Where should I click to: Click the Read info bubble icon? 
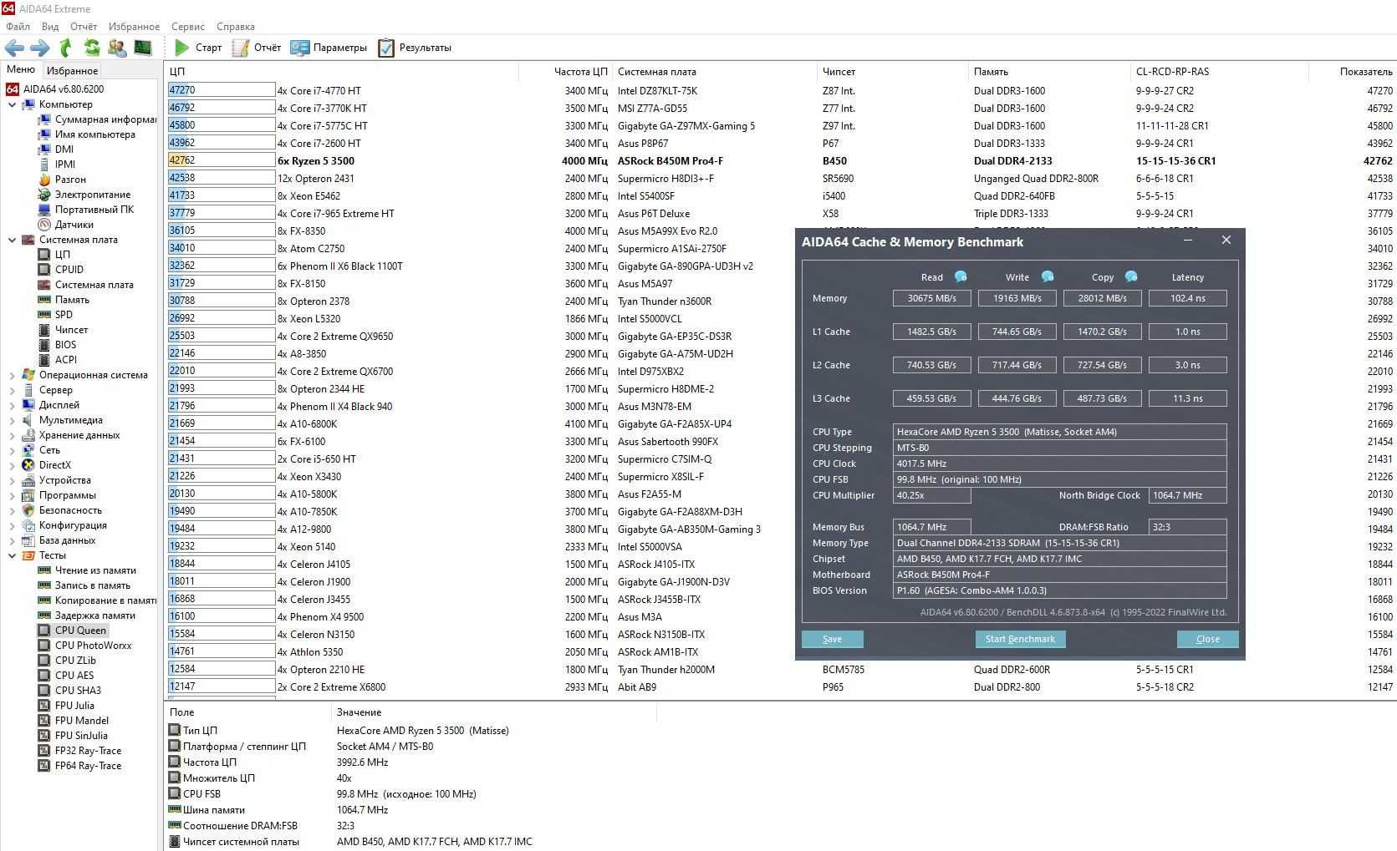point(961,276)
